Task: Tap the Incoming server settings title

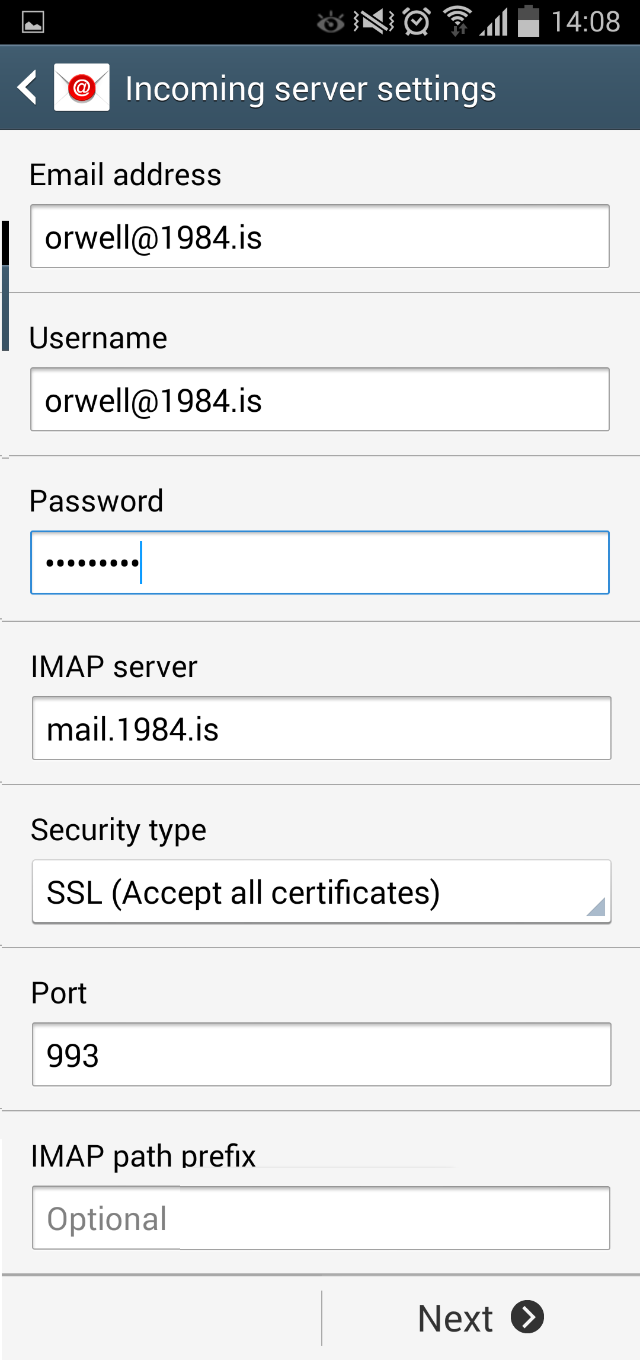Action: point(311,89)
